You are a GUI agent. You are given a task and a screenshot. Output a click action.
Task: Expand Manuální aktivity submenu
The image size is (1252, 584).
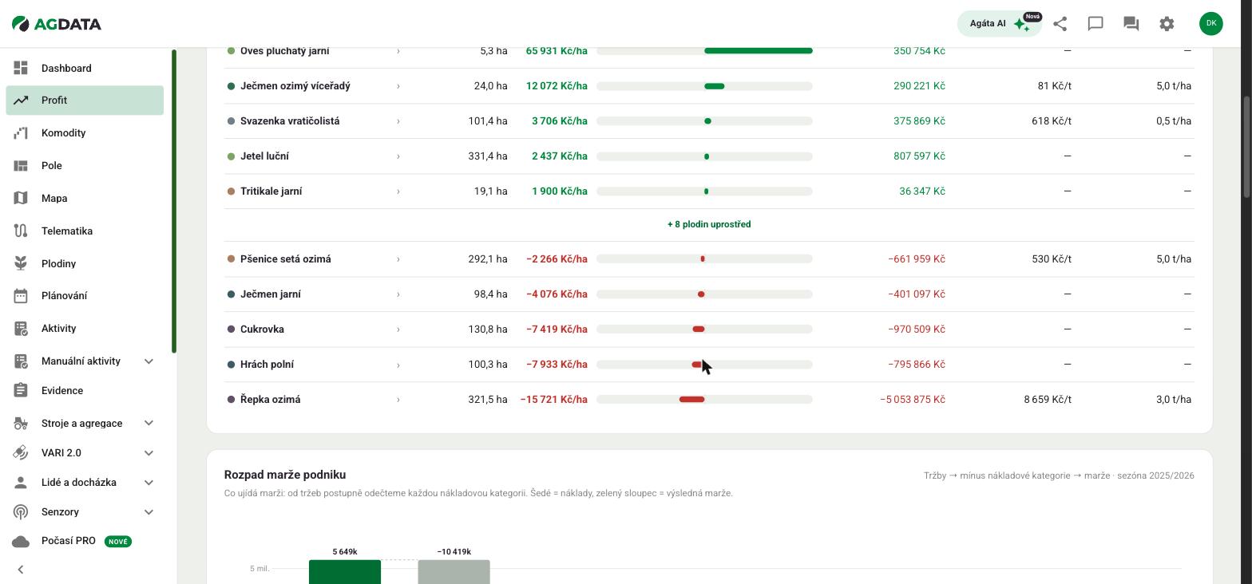click(149, 361)
